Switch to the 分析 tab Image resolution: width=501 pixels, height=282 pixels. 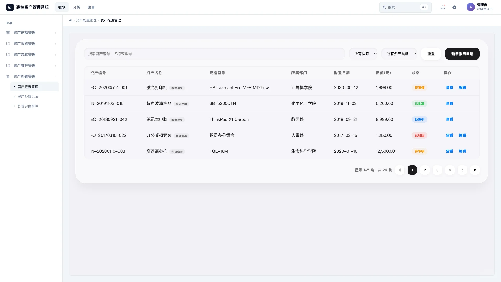pos(76,7)
